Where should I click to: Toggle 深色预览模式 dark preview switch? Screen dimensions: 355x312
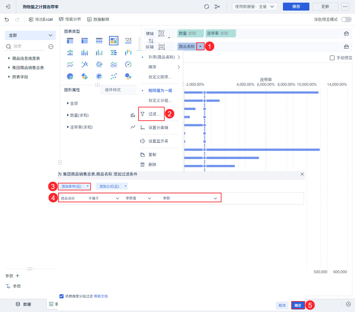click(x=346, y=19)
